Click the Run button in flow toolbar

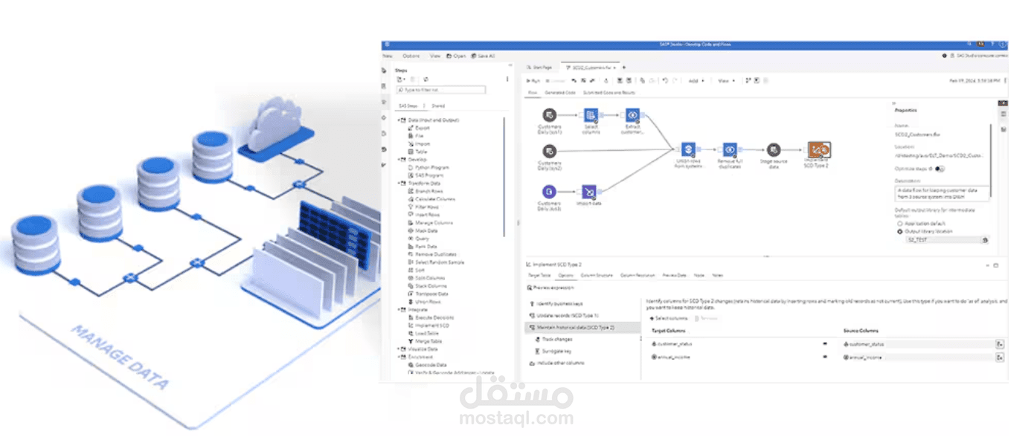534,80
